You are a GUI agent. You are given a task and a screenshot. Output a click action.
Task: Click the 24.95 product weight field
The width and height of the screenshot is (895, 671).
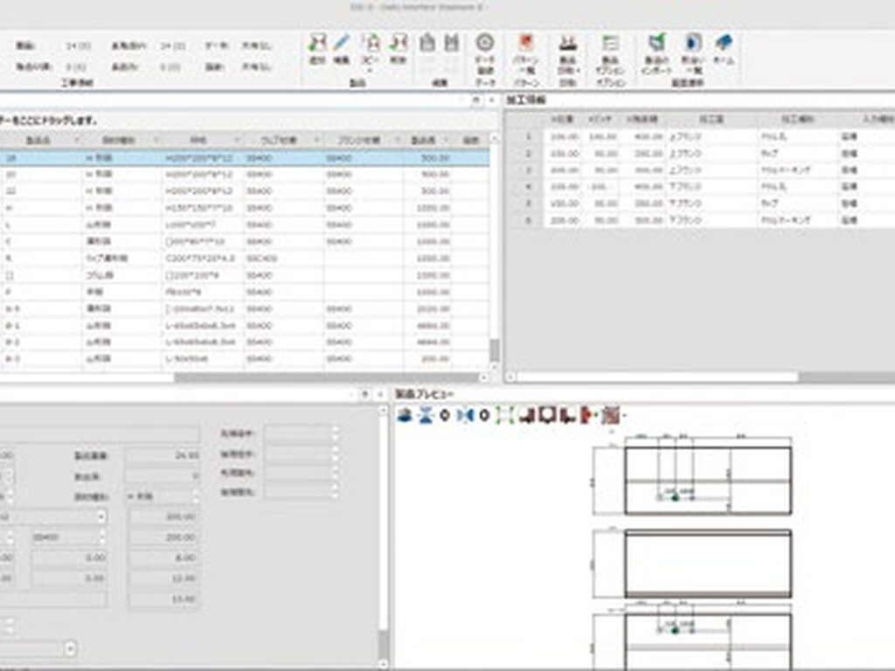[x=163, y=455]
